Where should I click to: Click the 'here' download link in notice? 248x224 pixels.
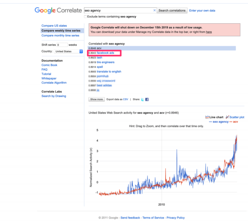click(209, 32)
